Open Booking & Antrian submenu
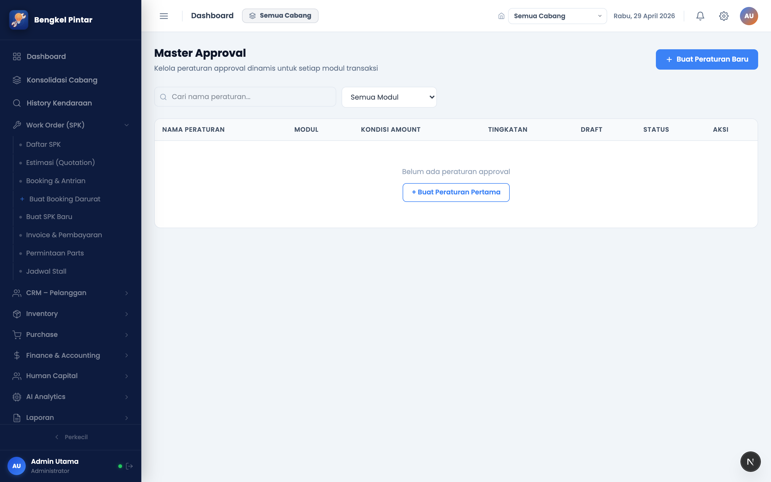The width and height of the screenshot is (771, 482). pos(56,181)
